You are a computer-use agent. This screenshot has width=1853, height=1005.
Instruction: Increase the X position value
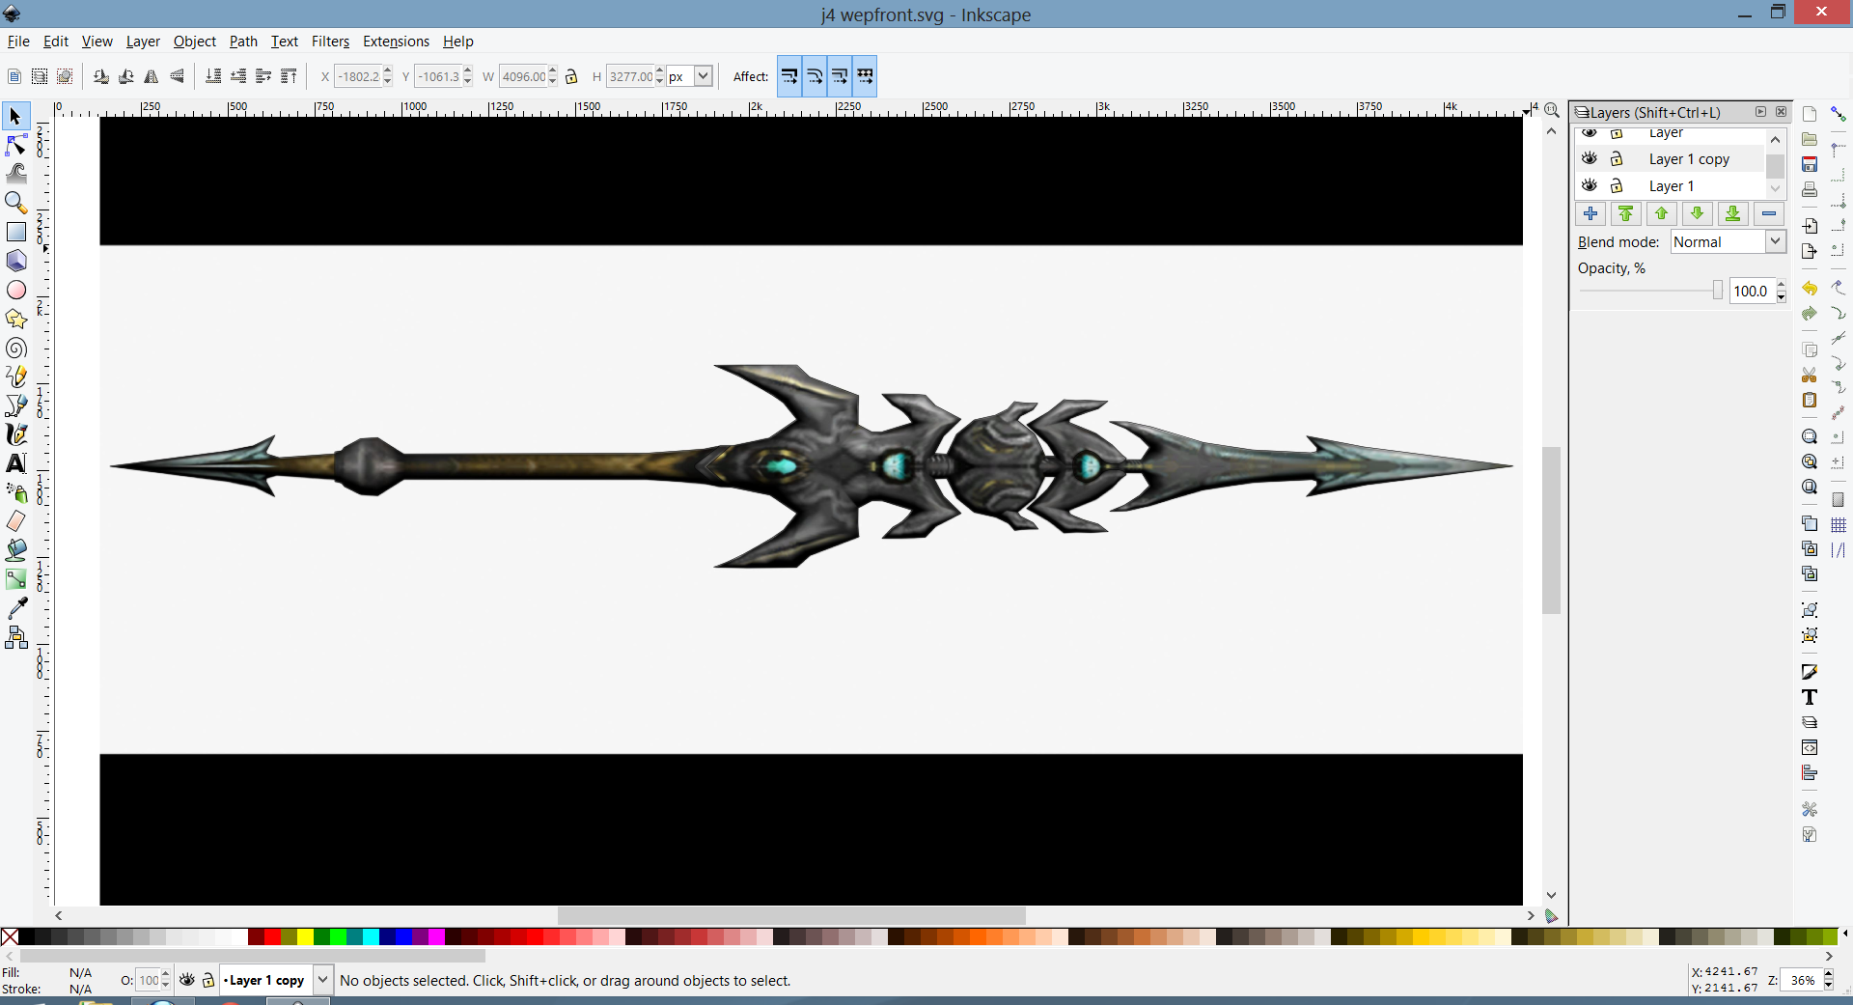pos(387,70)
